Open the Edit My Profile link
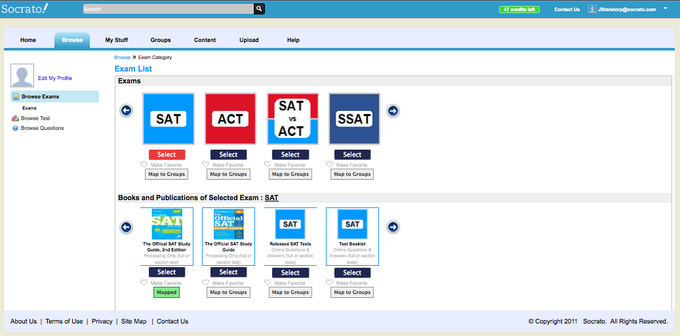Viewport: 680px width, 336px height. [55, 78]
